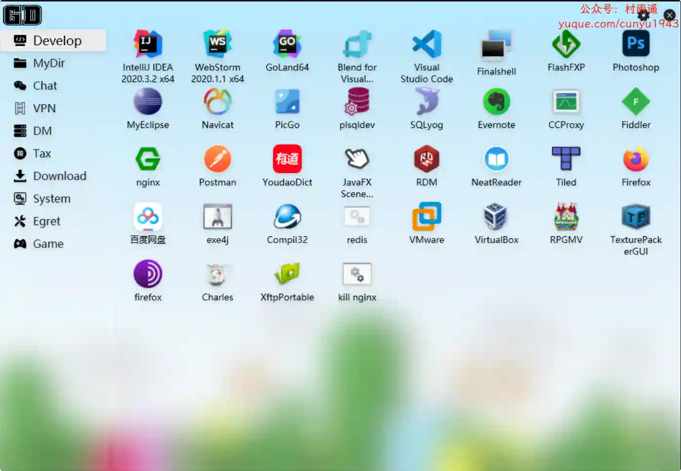Open the Chat category
The image size is (681, 471).
(54, 85)
